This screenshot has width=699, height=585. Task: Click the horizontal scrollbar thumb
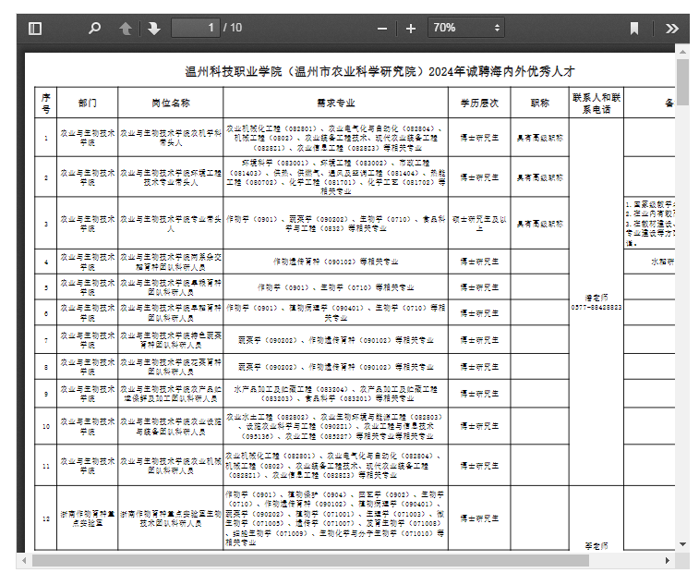click(310, 560)
